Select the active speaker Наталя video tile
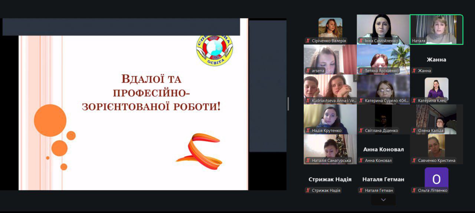This screenshot has height=213, width=475. [436, 29]
